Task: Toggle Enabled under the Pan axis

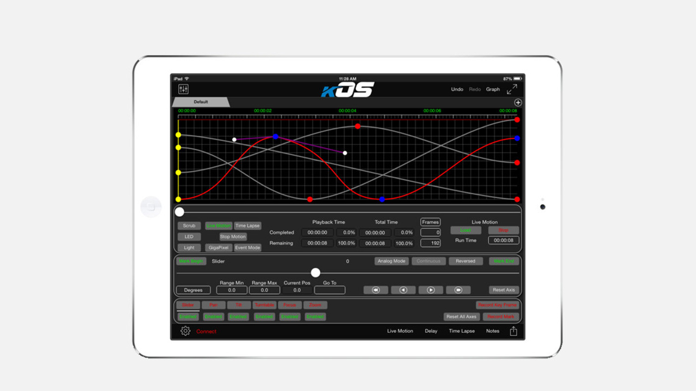Action: click(214, 317)
